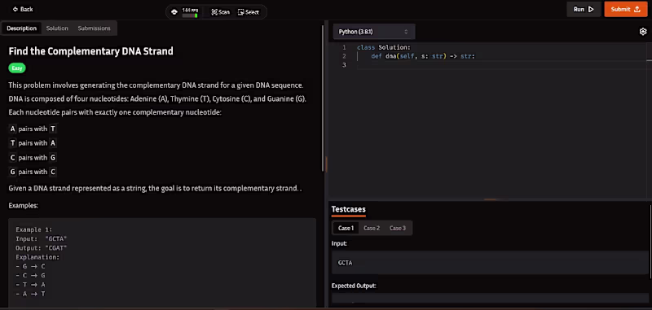Screen dimensions: 652x310
Task: Go back using the Back button
Action: click(x=23, y=9)
